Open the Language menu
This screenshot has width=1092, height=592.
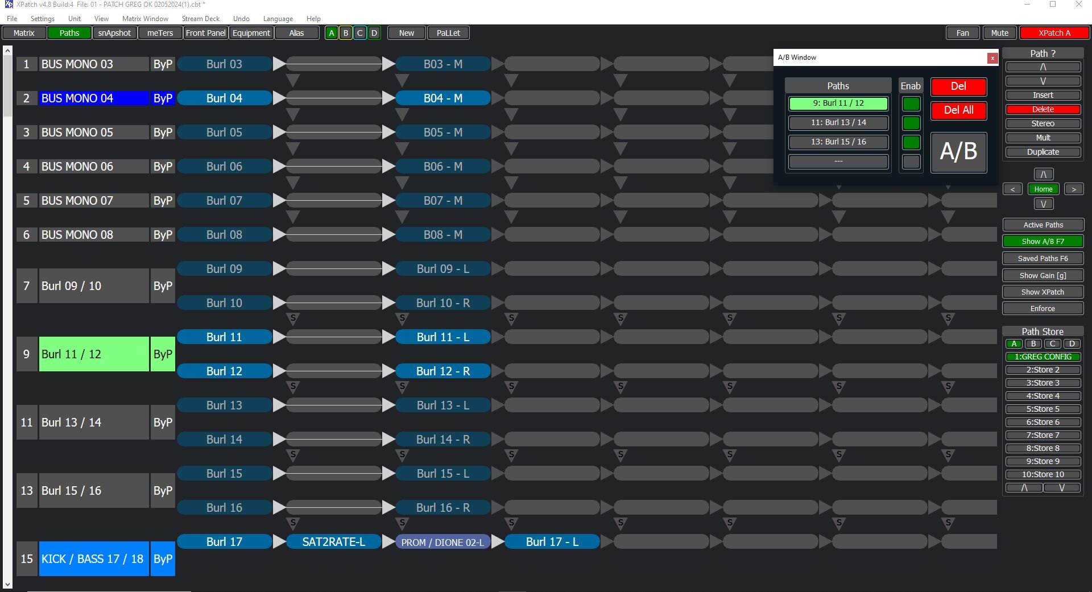278,18
